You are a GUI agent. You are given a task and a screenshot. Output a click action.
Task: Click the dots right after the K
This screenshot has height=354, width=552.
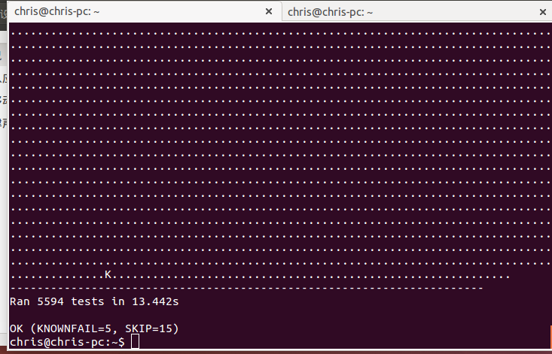[226, 276]
